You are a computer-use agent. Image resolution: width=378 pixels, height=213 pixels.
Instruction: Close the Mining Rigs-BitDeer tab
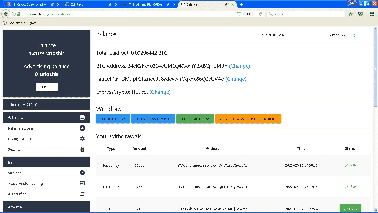[174, 4]
